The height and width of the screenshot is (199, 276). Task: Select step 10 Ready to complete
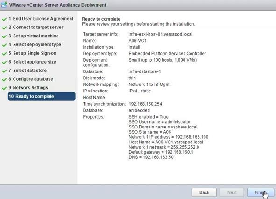(x=42, y=96)
